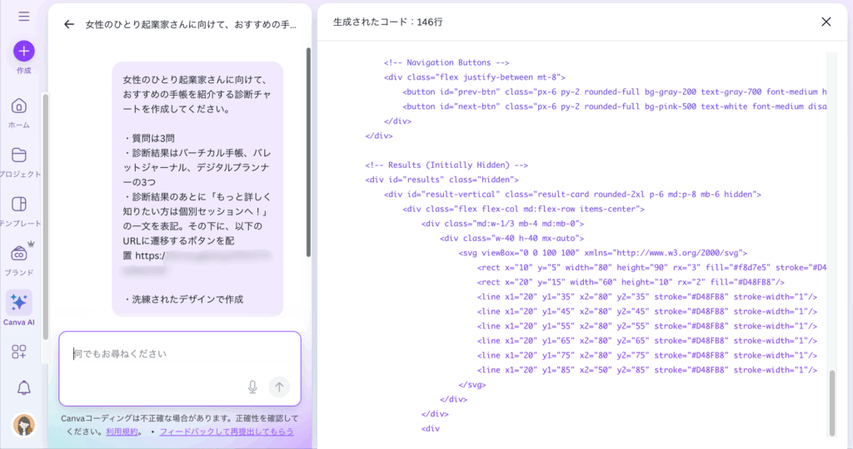The image size is (853, 449).
Task: Click the line y1="55" code row
Action: click(647, 326)
